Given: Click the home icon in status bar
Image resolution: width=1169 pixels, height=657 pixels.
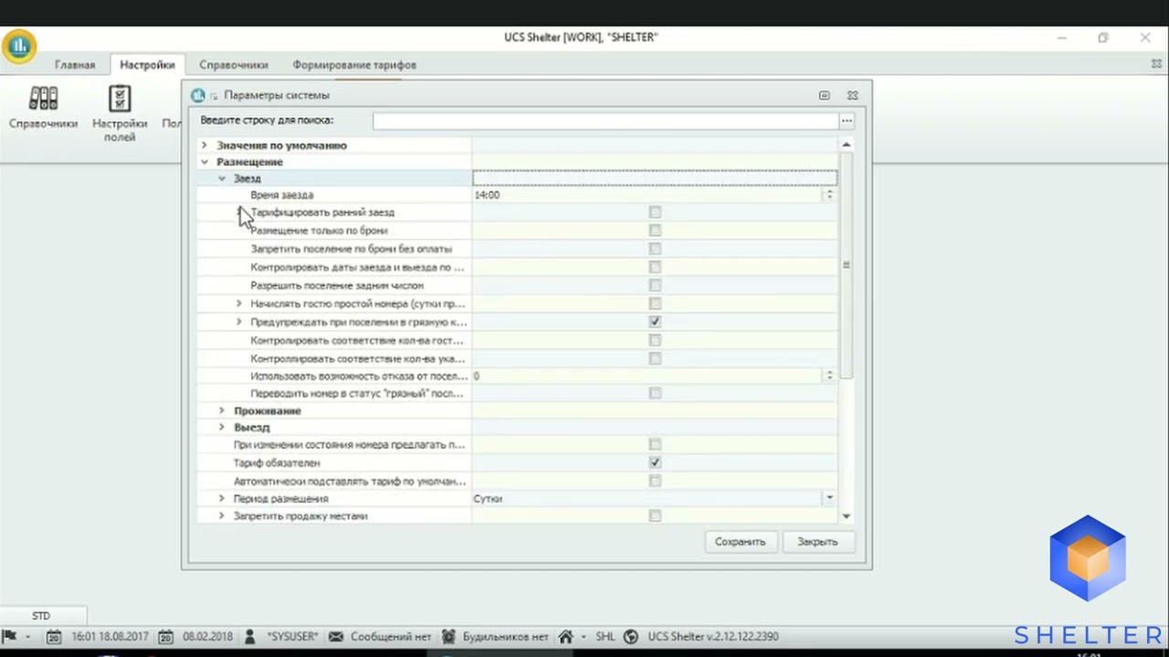Looking at the screenshot, I should pyautogui.click(x=566, y=636).
